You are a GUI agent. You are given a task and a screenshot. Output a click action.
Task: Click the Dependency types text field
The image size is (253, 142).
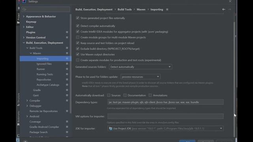click(x=165, y=102)
